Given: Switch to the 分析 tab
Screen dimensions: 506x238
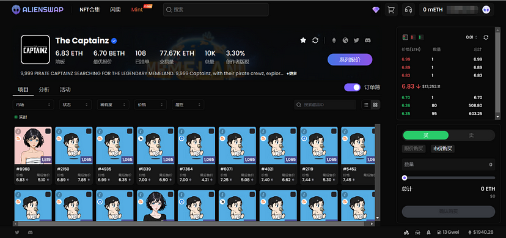Looking at the screenshot, I should [x=44, y=89].
